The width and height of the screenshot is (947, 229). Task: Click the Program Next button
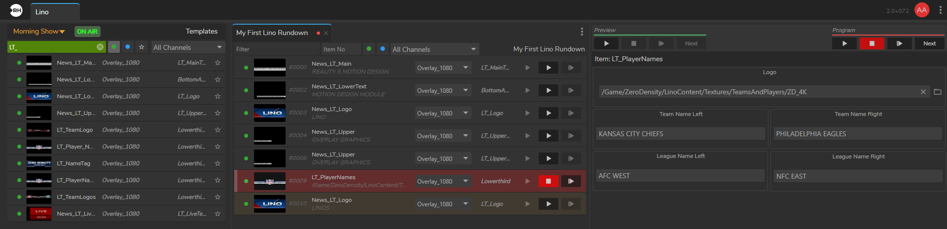click(x=929, y=43)
